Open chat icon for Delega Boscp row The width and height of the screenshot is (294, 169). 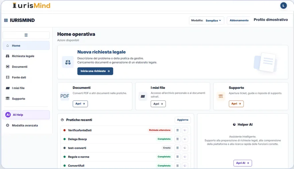pos(185,139)
